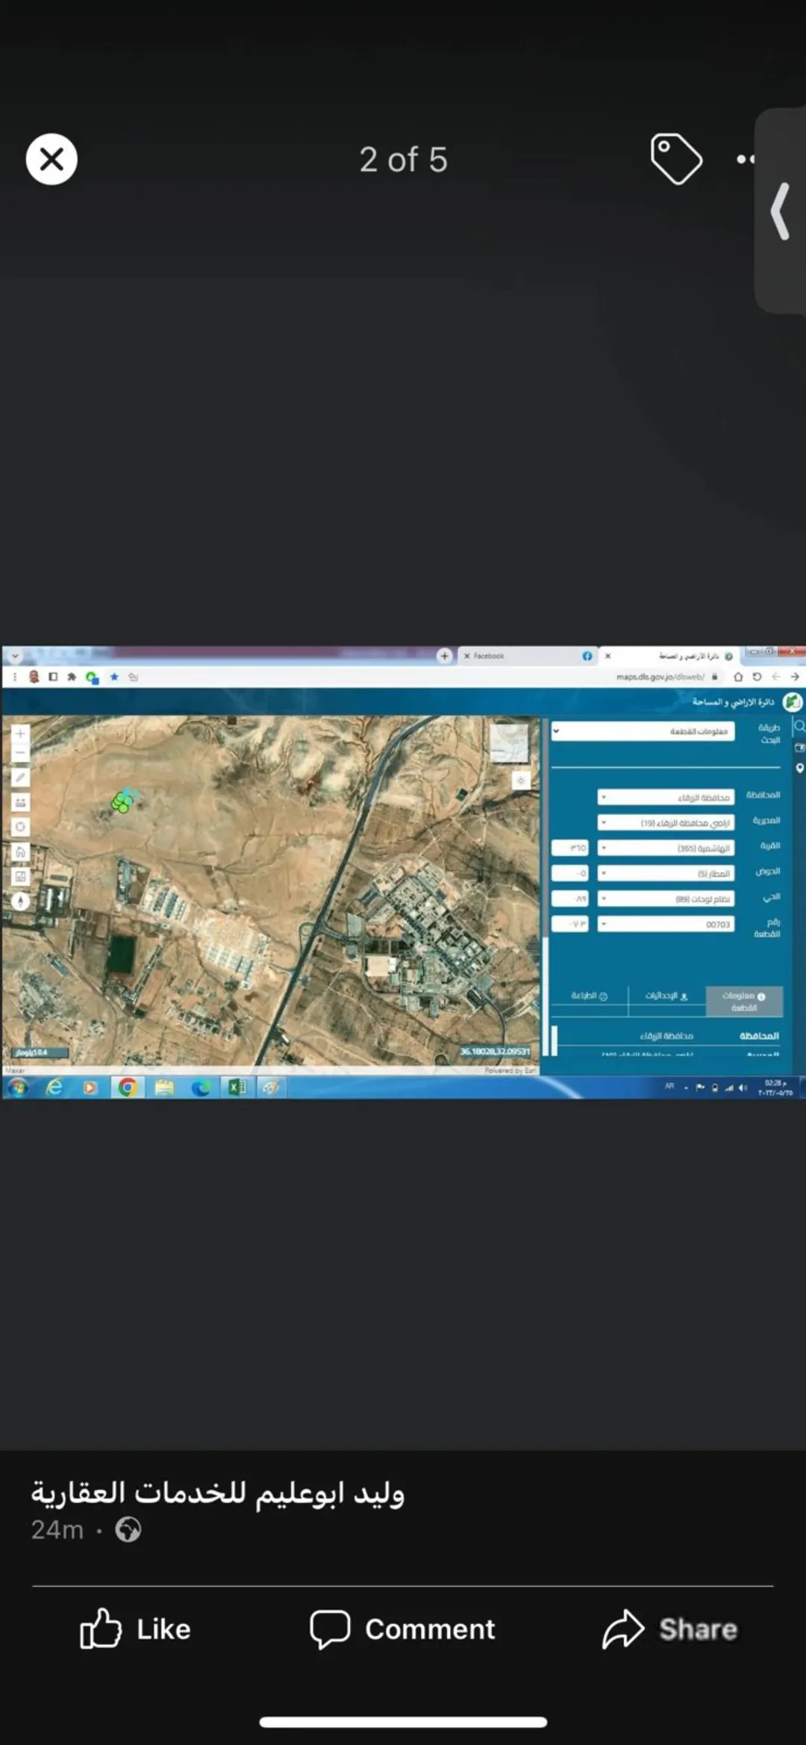Open Internet Explorer from the taskbar
This screenshot has width=806, height=1745.
pos(54,1087)
